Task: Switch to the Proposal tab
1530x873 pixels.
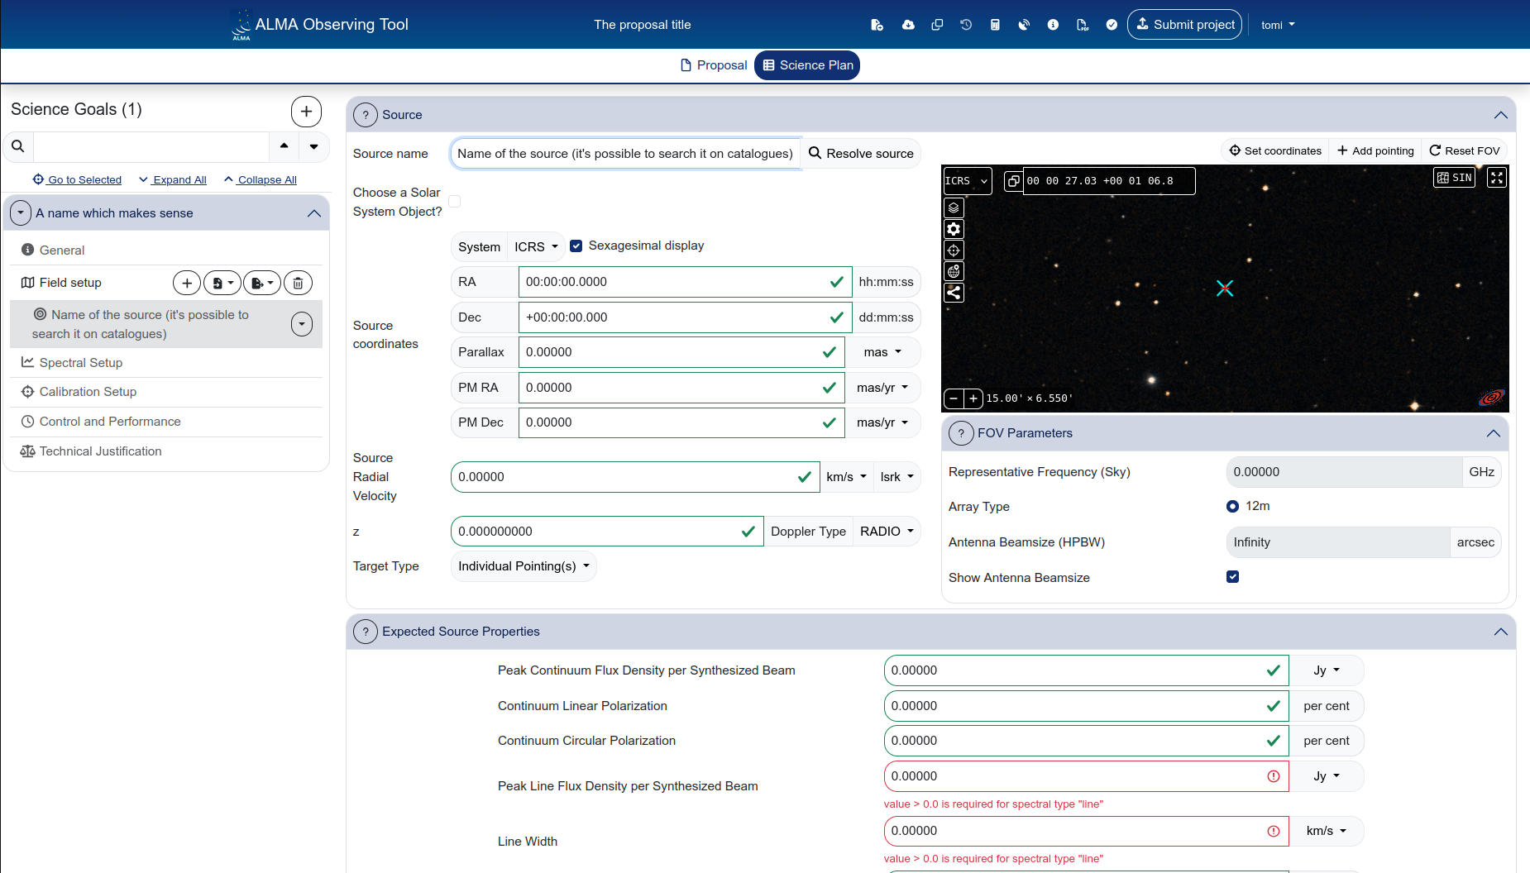Action: pos(713,65)
